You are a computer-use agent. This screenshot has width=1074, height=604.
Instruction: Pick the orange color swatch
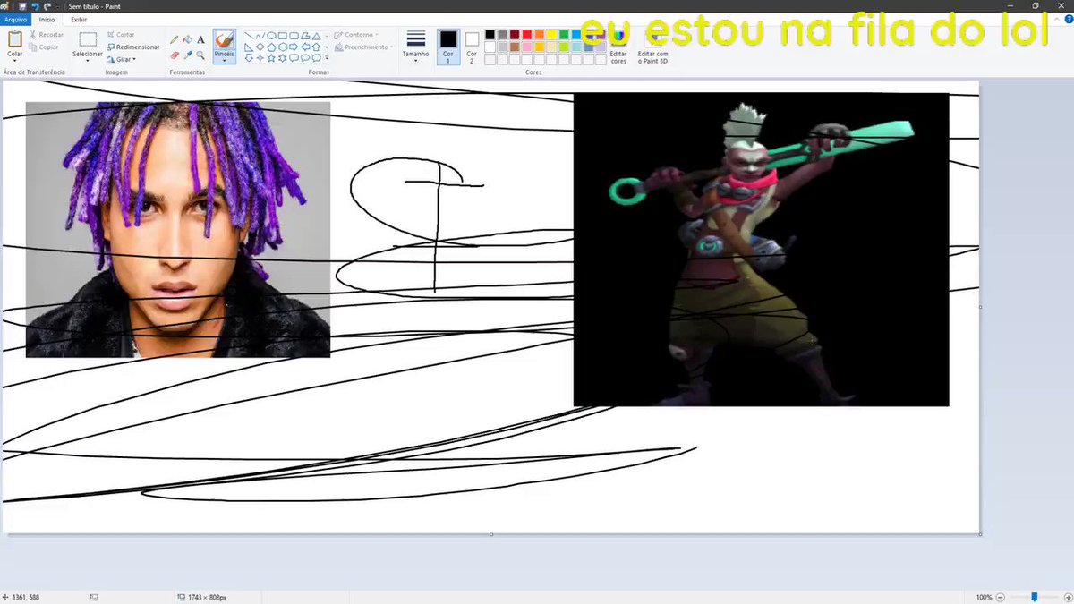pyautogui.click(x=540, y=35)
